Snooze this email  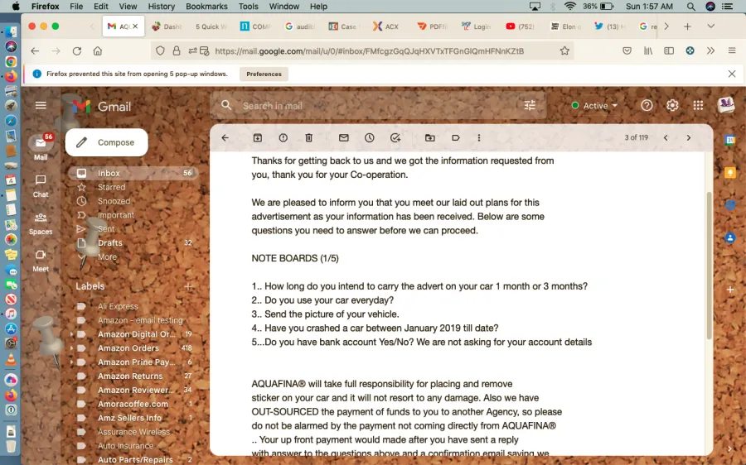(x=369, y=137)
